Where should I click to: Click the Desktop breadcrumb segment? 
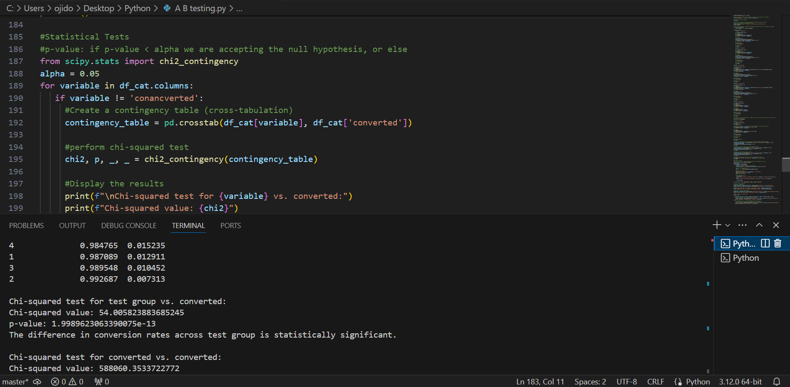(x=99, y=8)
